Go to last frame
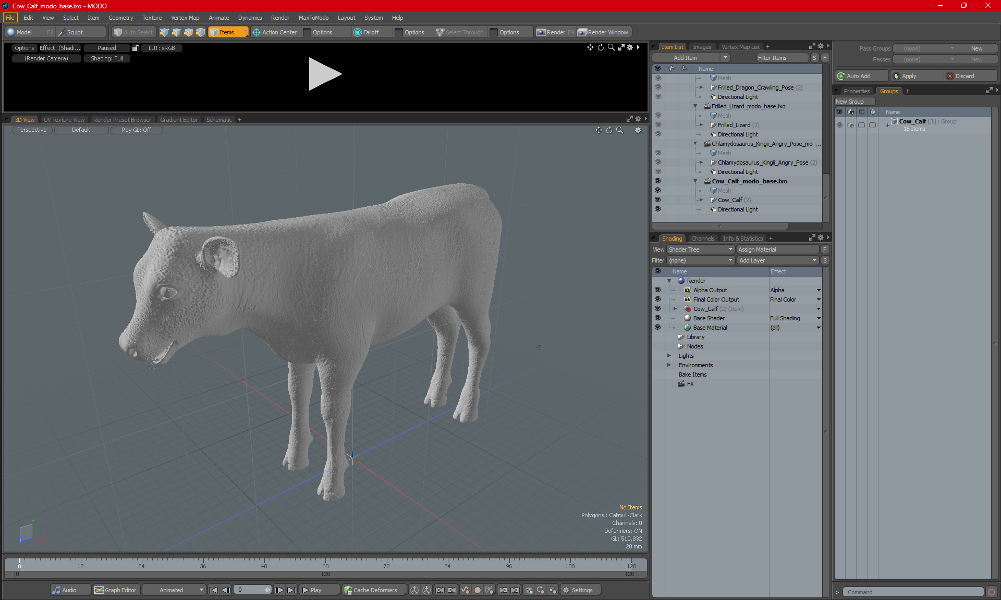1001x600 pixels. click(292, 590)
